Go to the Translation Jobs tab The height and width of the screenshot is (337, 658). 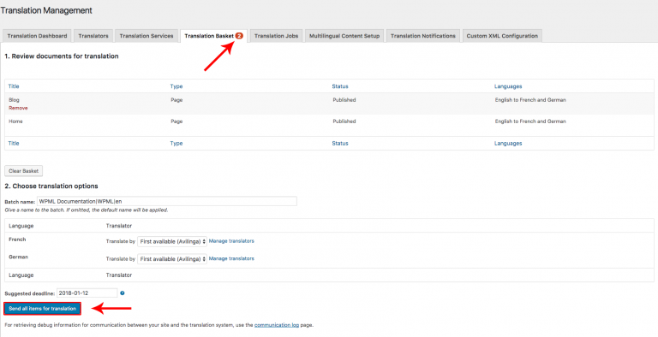(276, 36)
